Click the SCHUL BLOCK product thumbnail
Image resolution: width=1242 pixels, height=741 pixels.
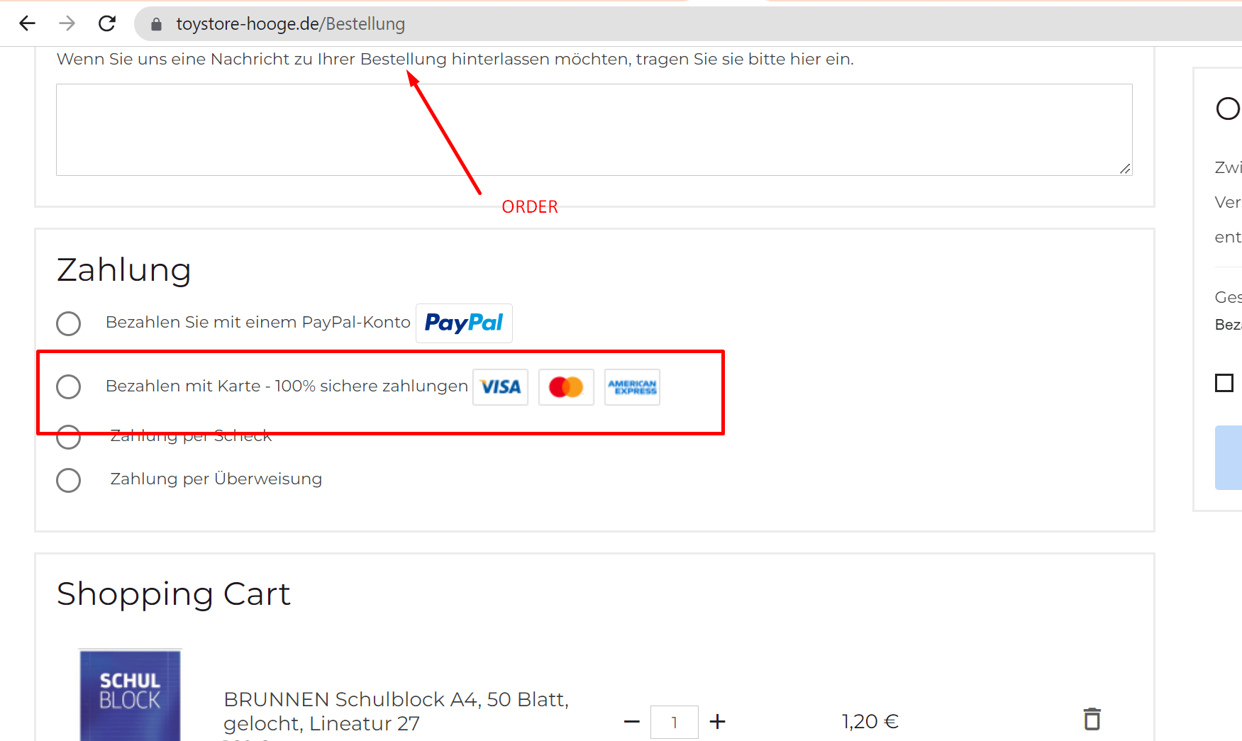click(x=131, y=695)
